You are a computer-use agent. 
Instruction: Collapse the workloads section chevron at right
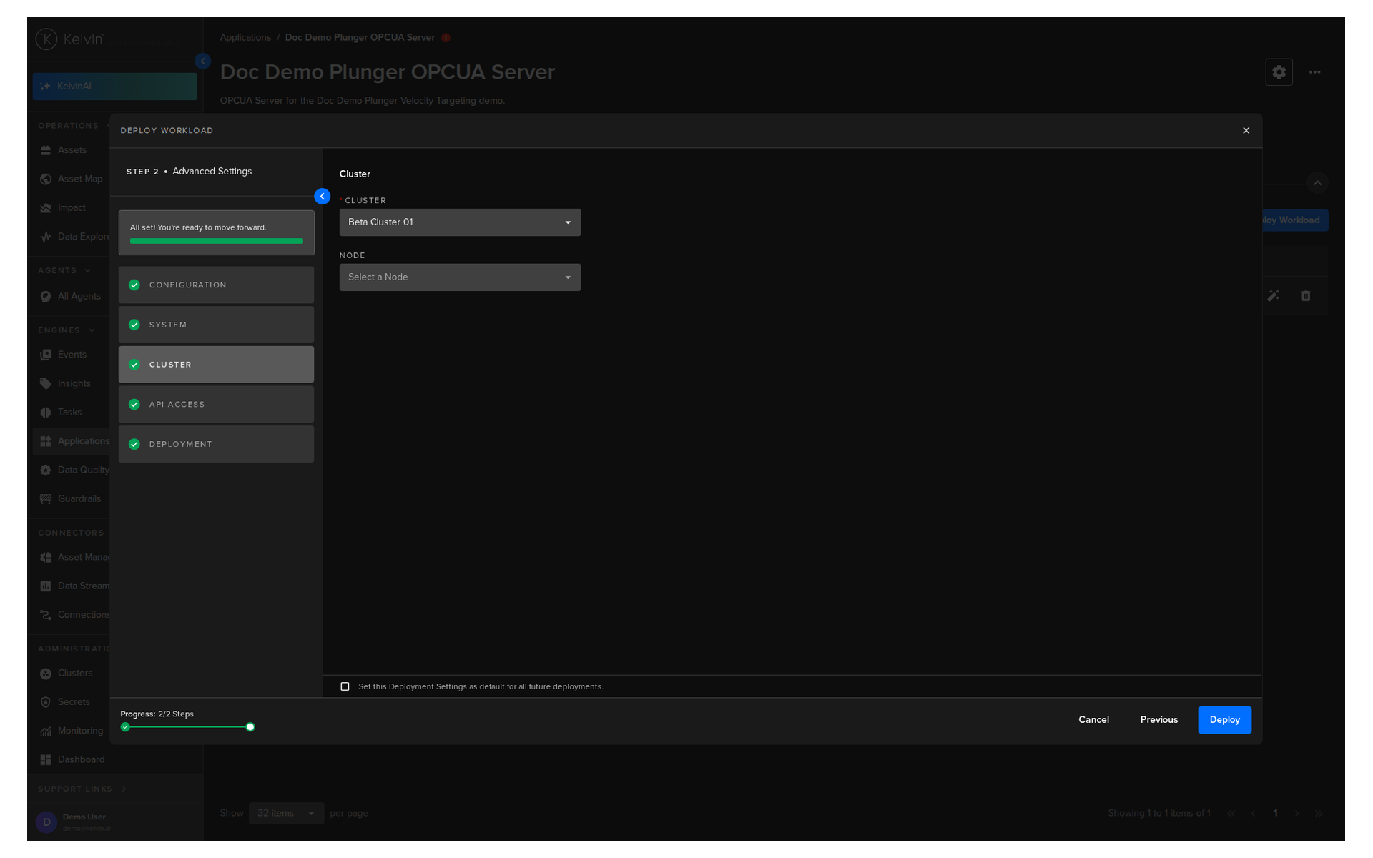point(1317,183)
